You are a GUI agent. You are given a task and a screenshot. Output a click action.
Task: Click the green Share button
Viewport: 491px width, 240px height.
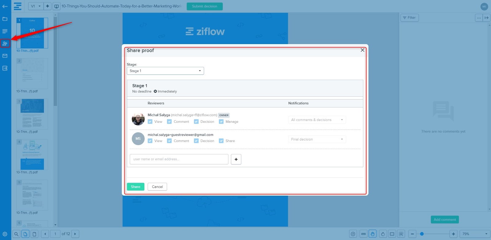135,187
